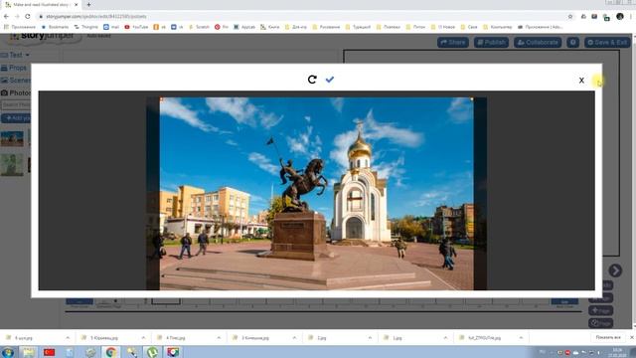Bookmark this page with the star icon
This screenshot has width=636, height=358.
pos(569,16)
